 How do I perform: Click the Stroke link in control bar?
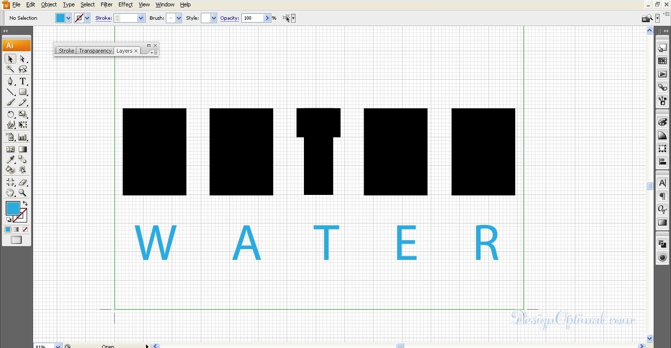click(x=103, y=18)
